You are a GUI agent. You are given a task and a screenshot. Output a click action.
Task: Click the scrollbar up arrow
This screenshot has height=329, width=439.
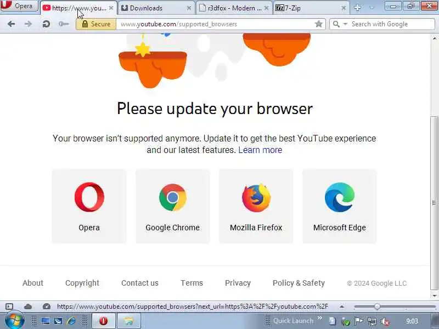(x=434, y=38)
